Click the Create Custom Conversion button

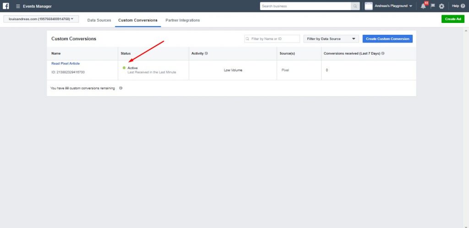pyautogui.click(x=387, y=39)
